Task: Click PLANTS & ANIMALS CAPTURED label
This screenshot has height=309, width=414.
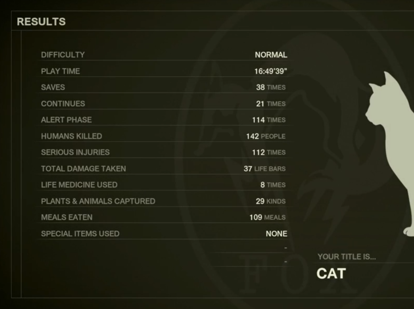Action: (98, 201)
